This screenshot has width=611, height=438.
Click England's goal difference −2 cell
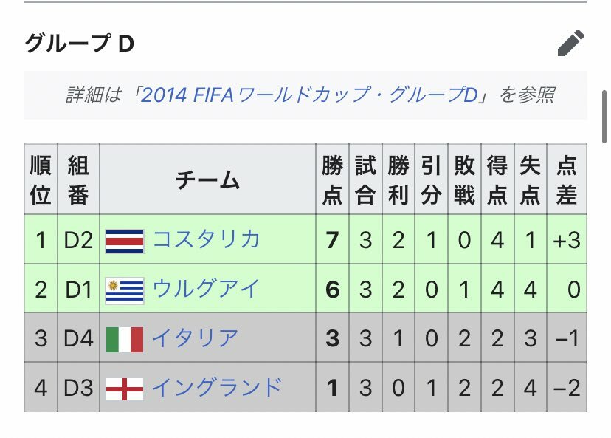tap(567, 387)
